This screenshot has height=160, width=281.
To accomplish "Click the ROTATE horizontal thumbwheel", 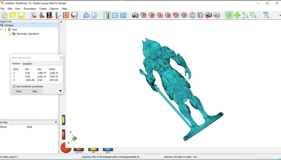I will coord(79,149).
